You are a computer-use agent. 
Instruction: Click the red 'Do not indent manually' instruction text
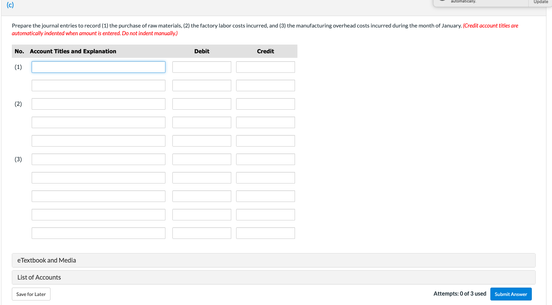[x=150, y=33]
